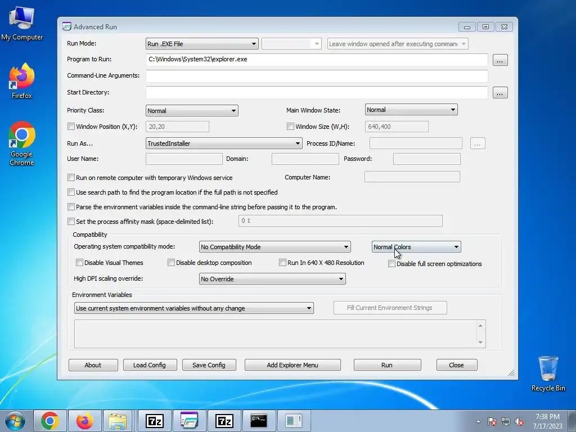Screen dimensions: 576x432
Task: Show hidden tray icons arrow
Action: (478, 421)
